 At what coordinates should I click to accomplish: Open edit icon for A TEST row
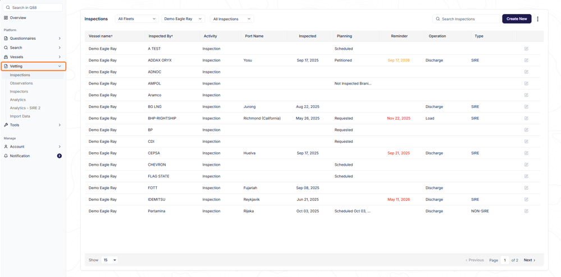point(526,49)
